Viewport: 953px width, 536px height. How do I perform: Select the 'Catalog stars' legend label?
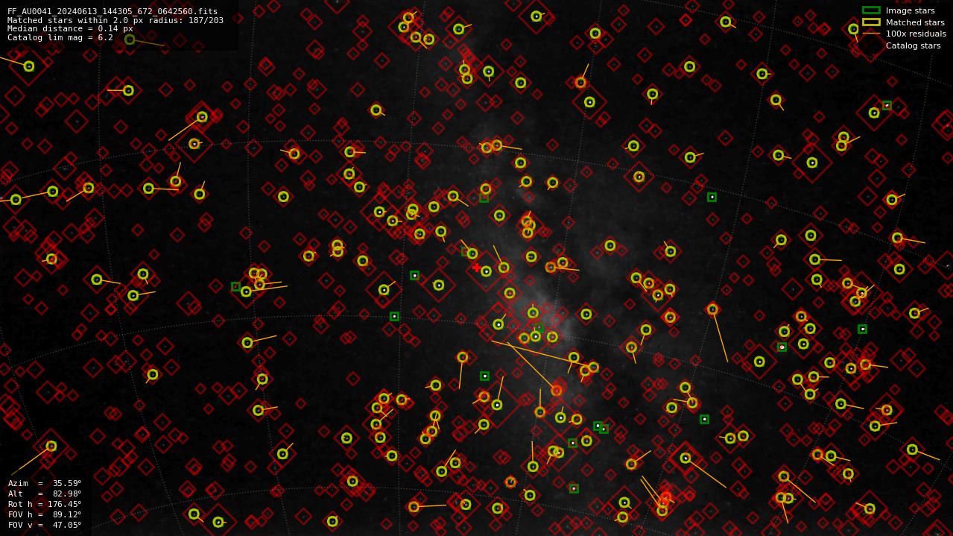point(913,46)
